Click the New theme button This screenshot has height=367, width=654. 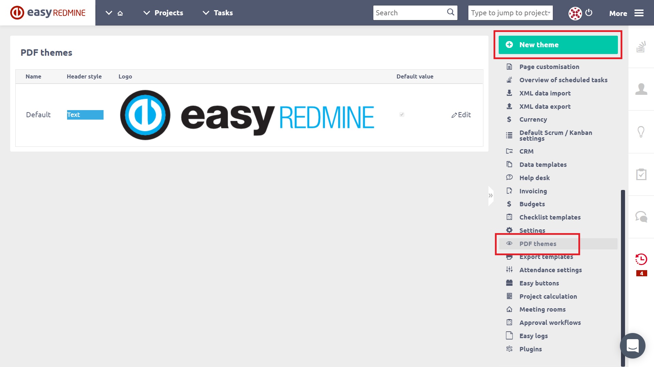(558, 45)
